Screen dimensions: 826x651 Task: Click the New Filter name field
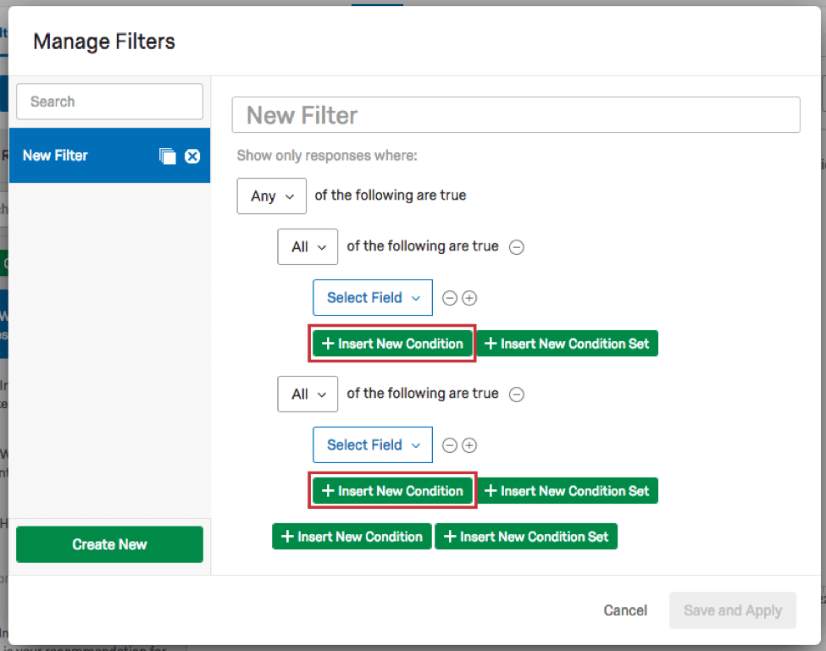(515, 115)
